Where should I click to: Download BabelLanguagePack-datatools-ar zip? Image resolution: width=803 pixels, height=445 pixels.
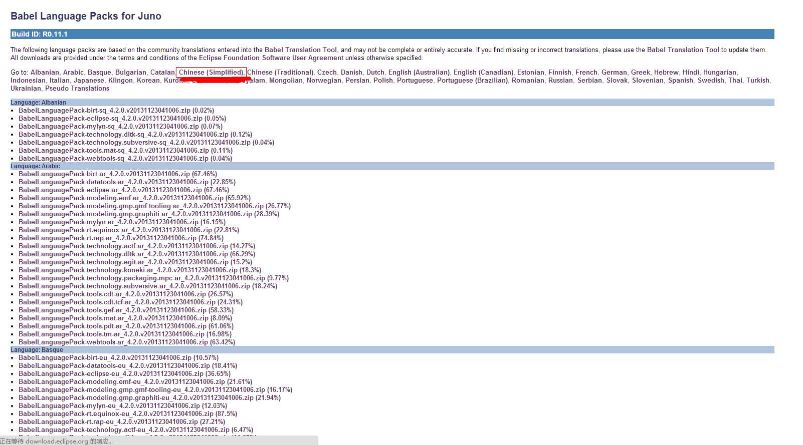point(113,182)
